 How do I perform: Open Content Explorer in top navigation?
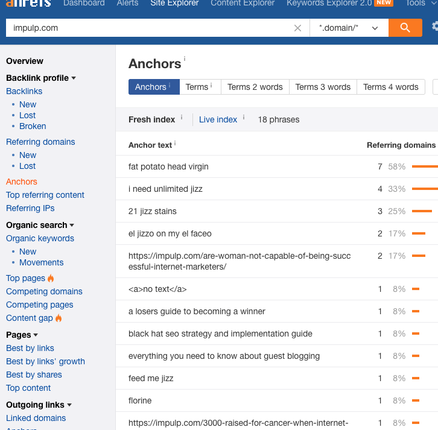tap(243, 3)
